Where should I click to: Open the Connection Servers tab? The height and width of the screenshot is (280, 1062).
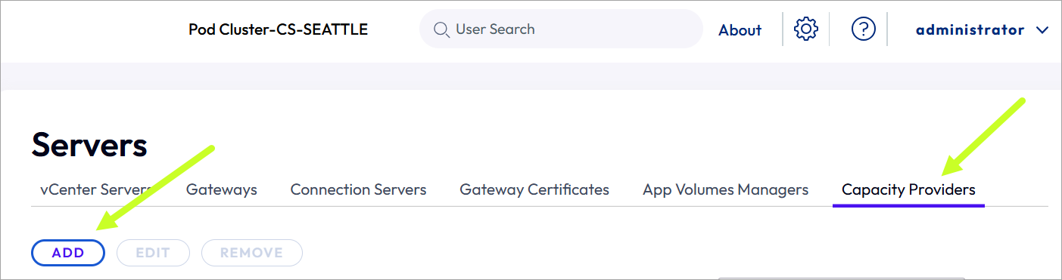tap(358, 189)
